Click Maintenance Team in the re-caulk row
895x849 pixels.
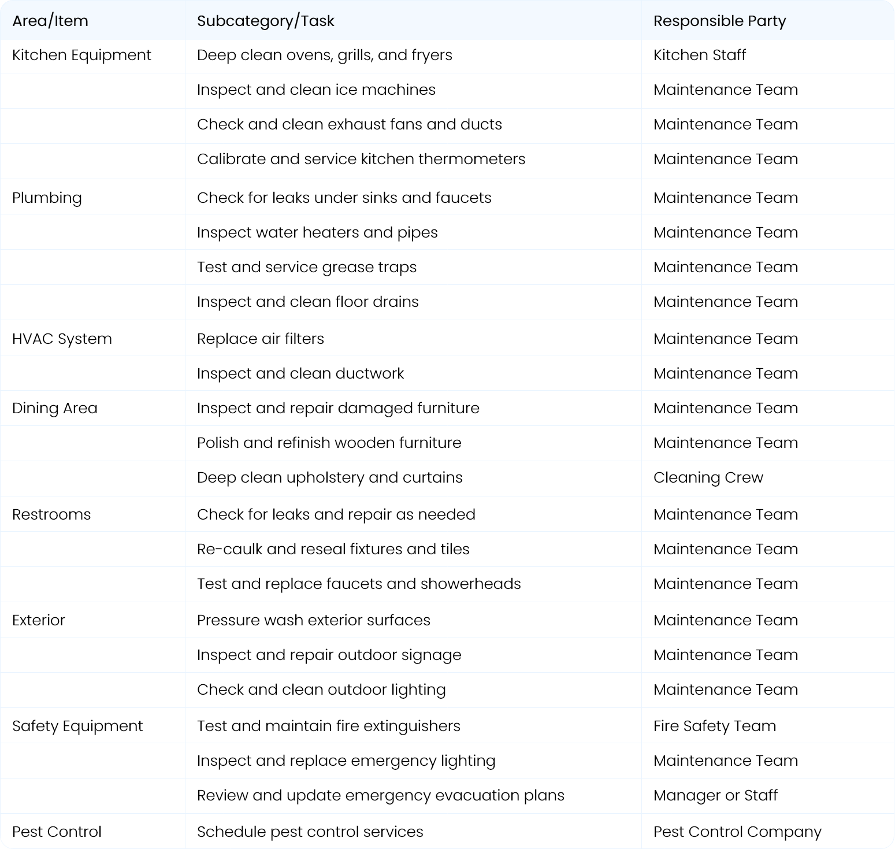(x=726, y=549)
